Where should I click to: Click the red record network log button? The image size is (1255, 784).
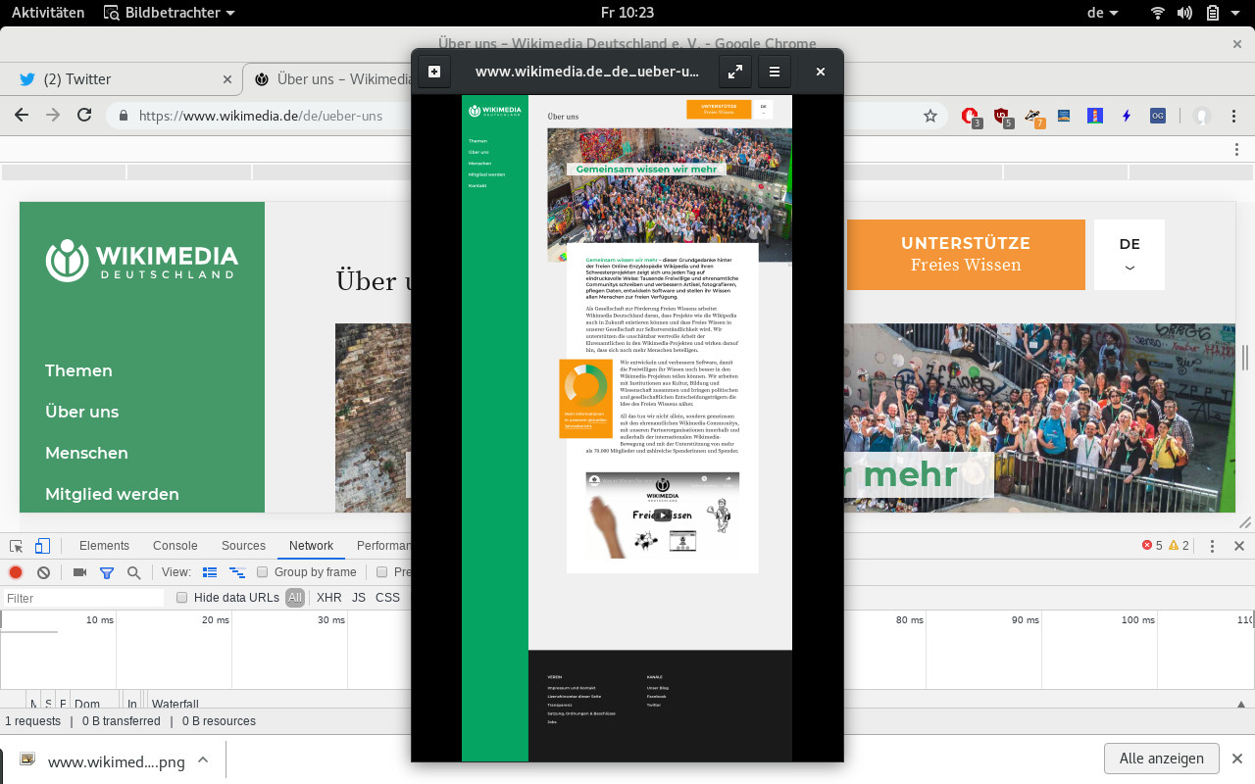[16, 572]
